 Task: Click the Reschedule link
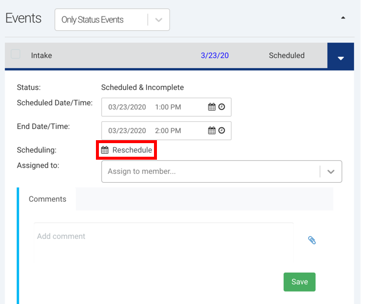[x=132, y=150]
